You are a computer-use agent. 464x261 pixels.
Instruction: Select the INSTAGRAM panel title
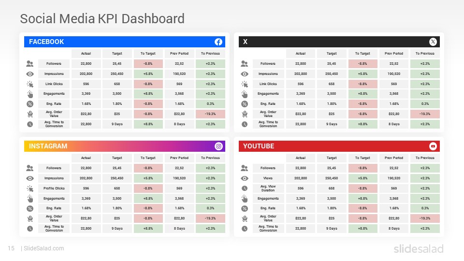pos(48,146)
